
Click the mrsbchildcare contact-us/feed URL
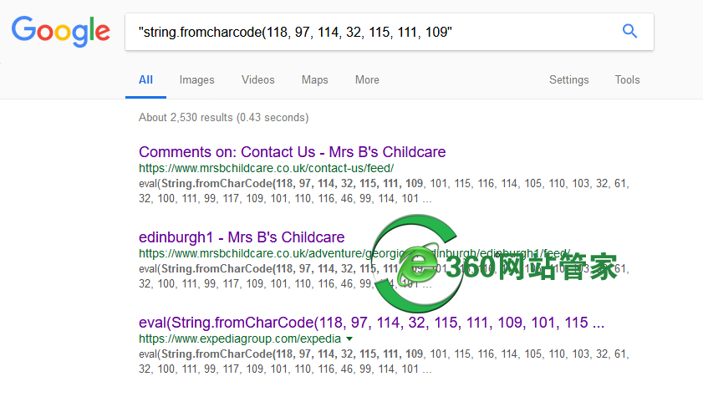267,168
